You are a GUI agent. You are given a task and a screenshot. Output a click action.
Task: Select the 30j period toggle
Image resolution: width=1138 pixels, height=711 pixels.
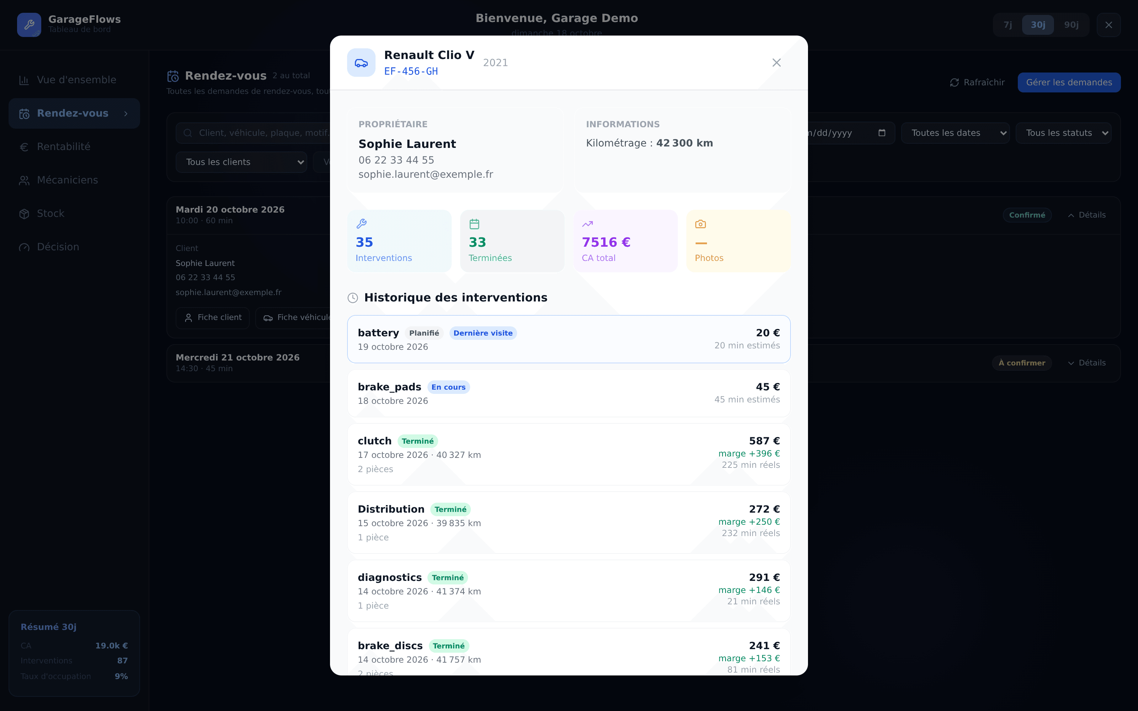(1038, 25)
